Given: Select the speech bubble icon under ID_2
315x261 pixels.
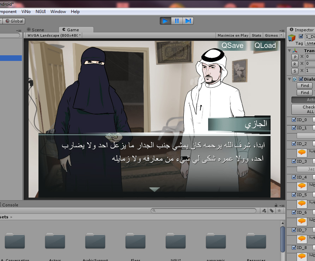Looking at the screenshot, I should [x=302, y=153].
